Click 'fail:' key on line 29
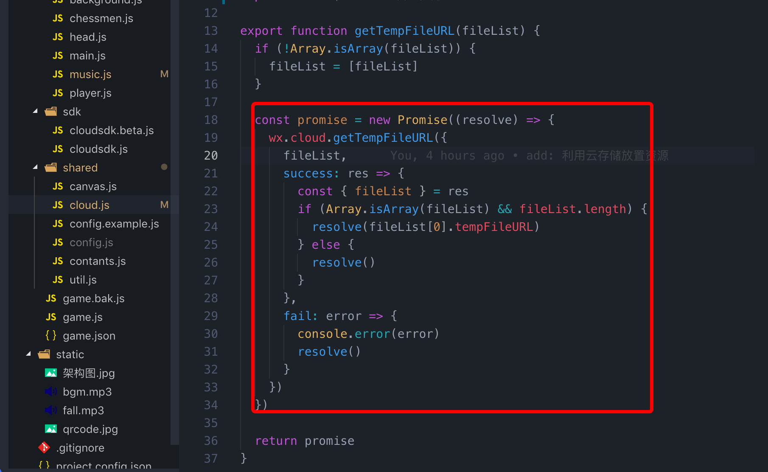 [x=300, y=316]
